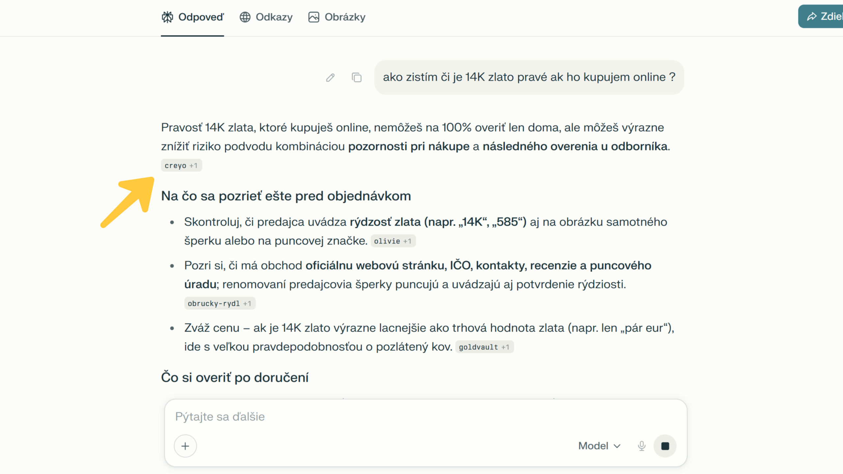Copy the question with the copy icon
The height and width of the screenshot is (474, 843).
[356, 77]
